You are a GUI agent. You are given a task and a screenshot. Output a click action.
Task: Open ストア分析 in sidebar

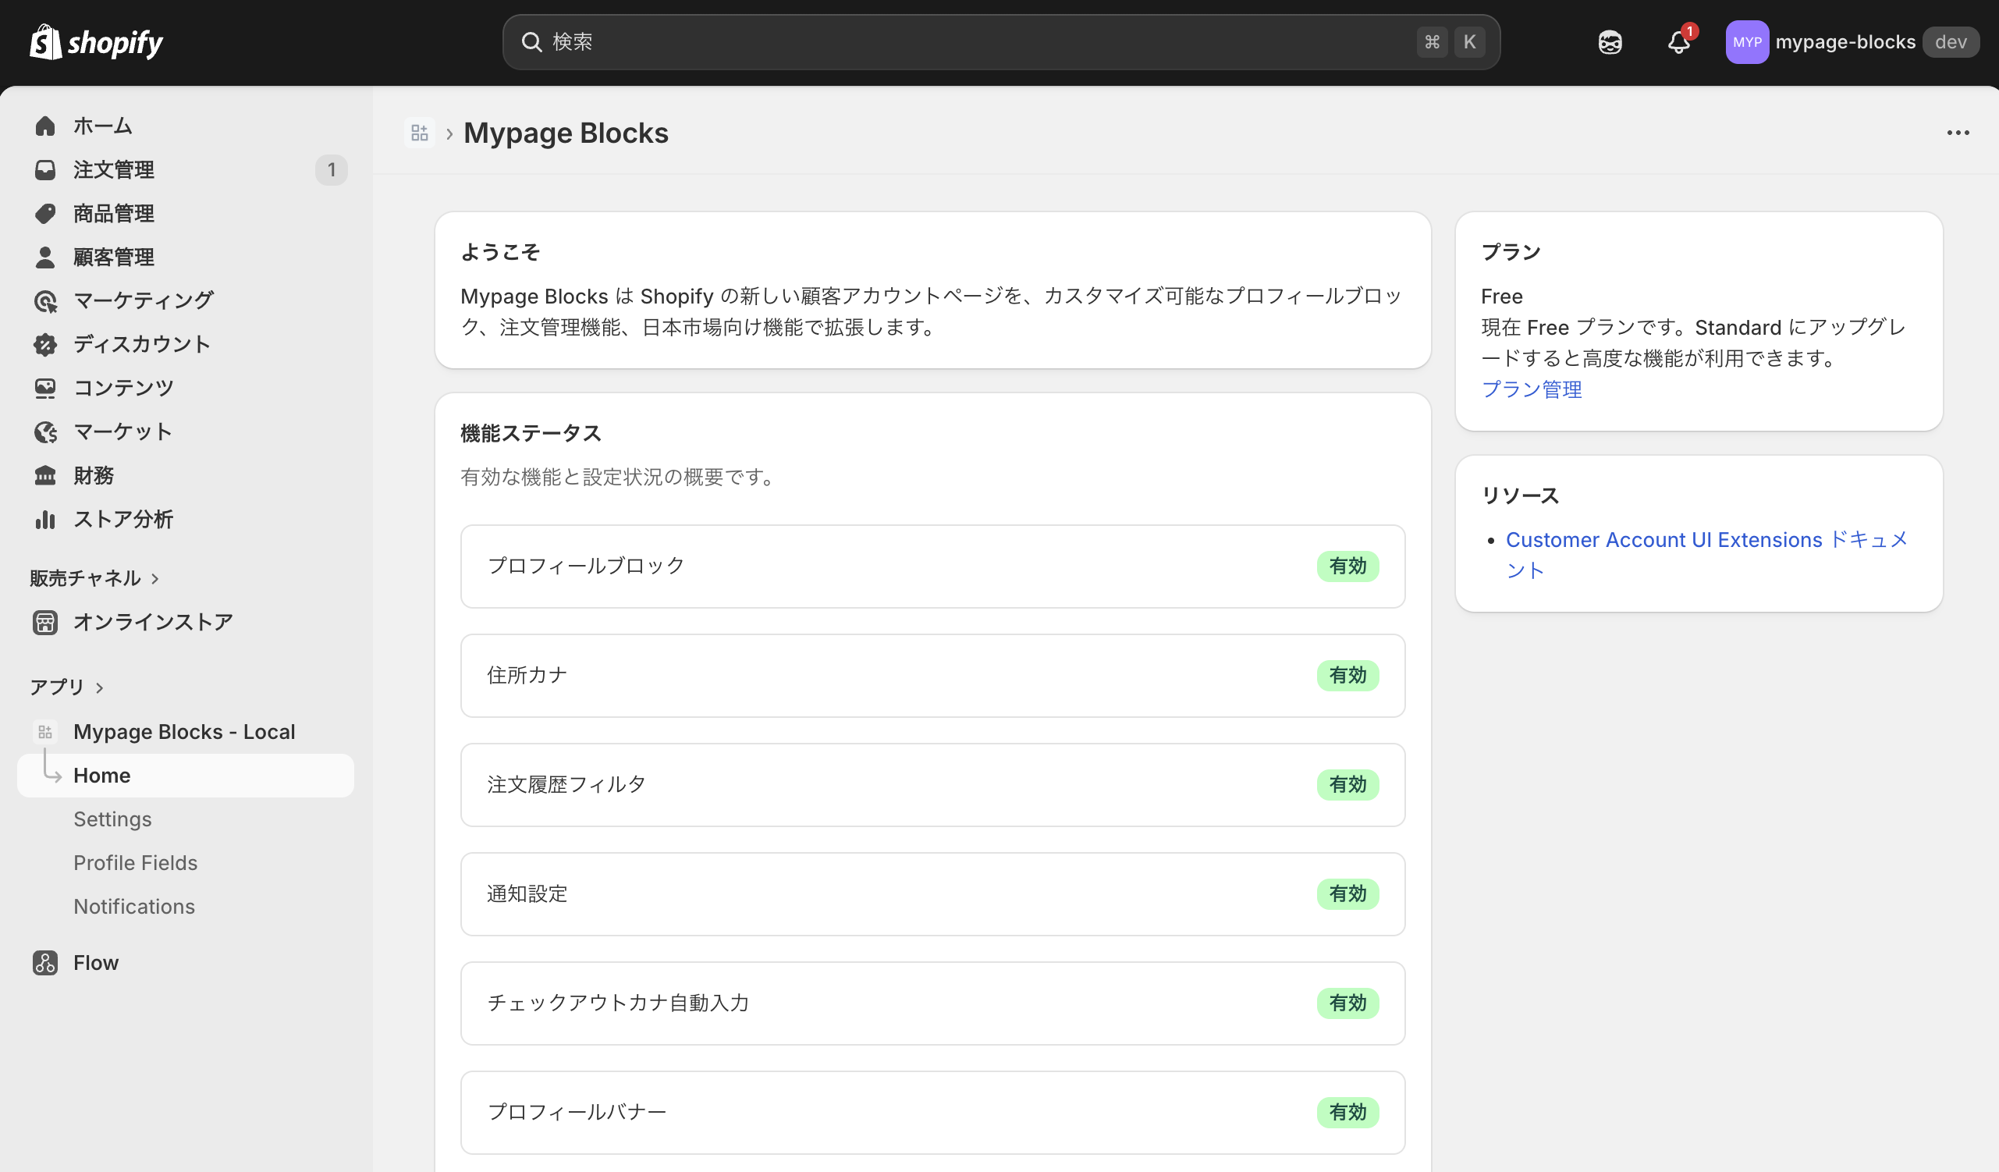(x=123, y=520)
